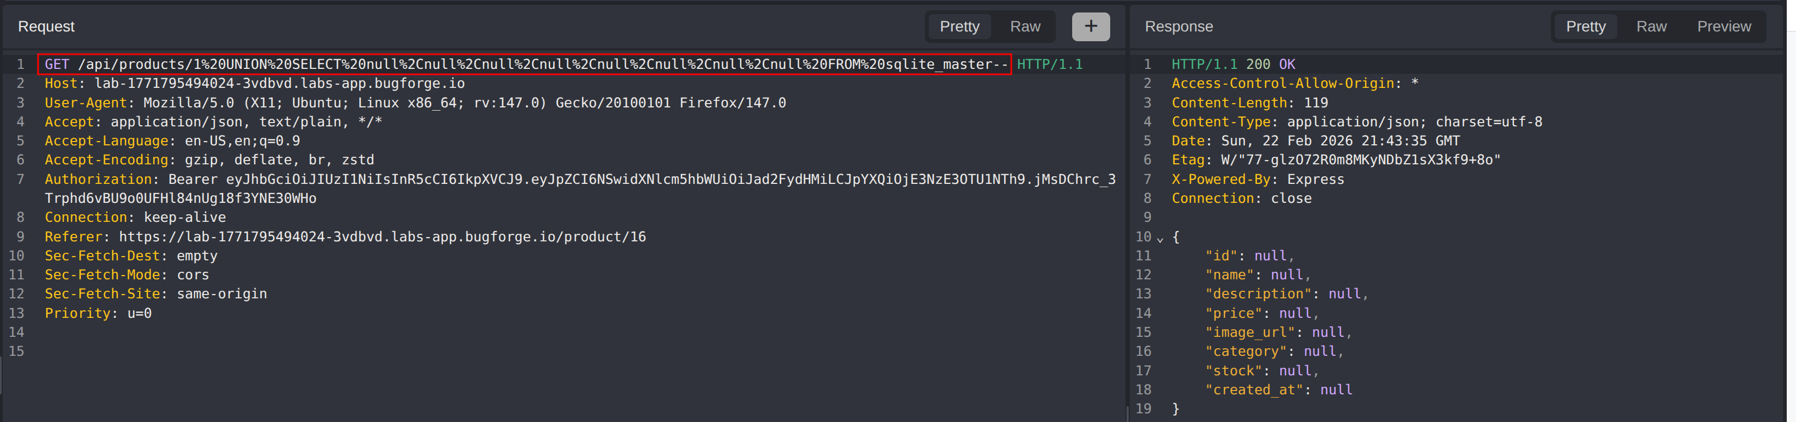Click the X-Powered-By Express header

coord(1257,180)
